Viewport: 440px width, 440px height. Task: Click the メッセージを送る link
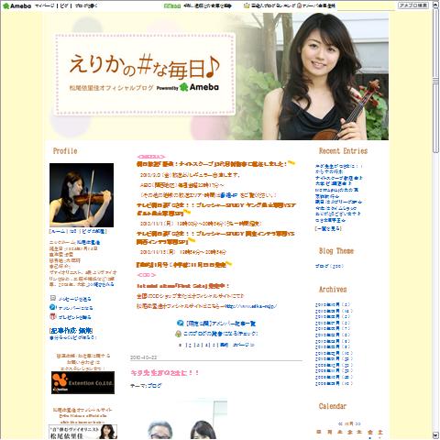[x=75, y=299]
